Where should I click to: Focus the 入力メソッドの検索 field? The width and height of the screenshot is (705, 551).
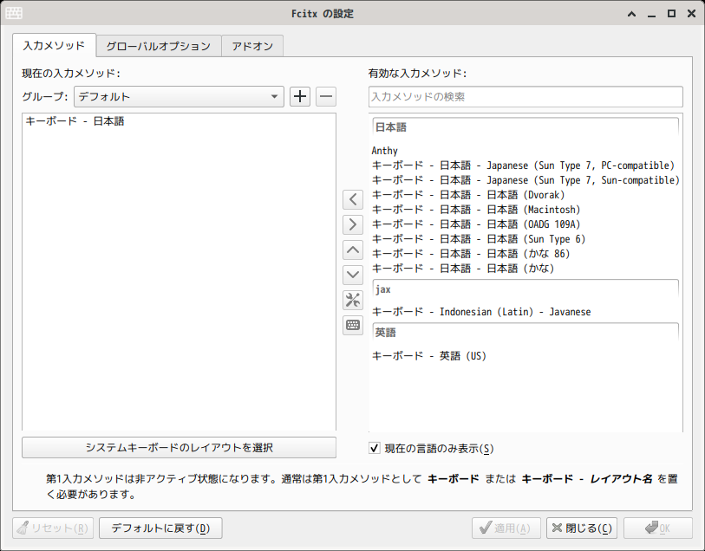point(525,96)
